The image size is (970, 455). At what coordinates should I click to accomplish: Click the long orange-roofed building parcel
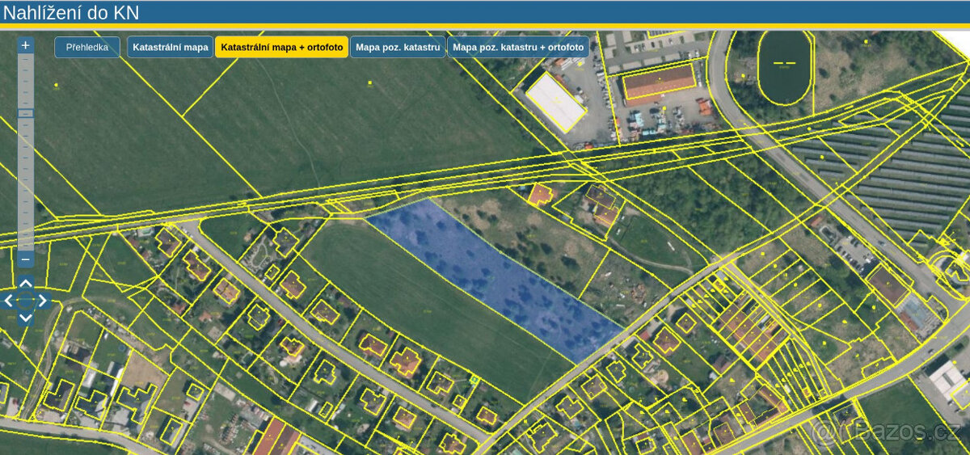(x=659, y=82)
